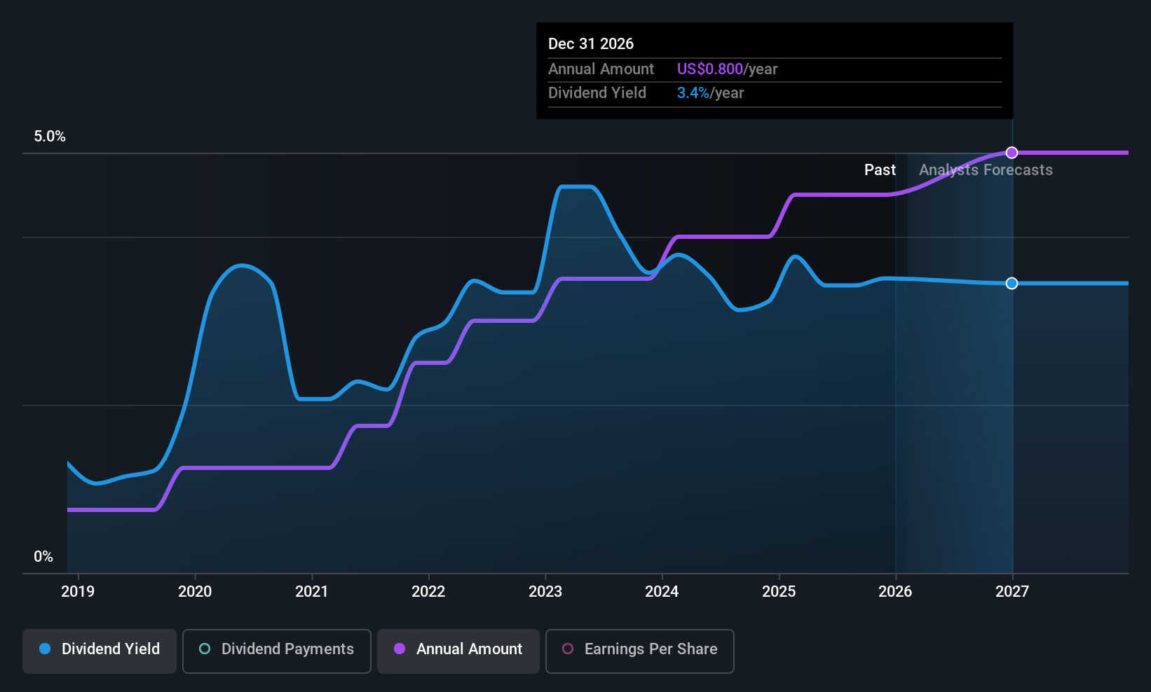Viewport: 1151px width, 692px height.
Task: Click the Analysts Forecasts label
Action: click(x=986, y=170)
